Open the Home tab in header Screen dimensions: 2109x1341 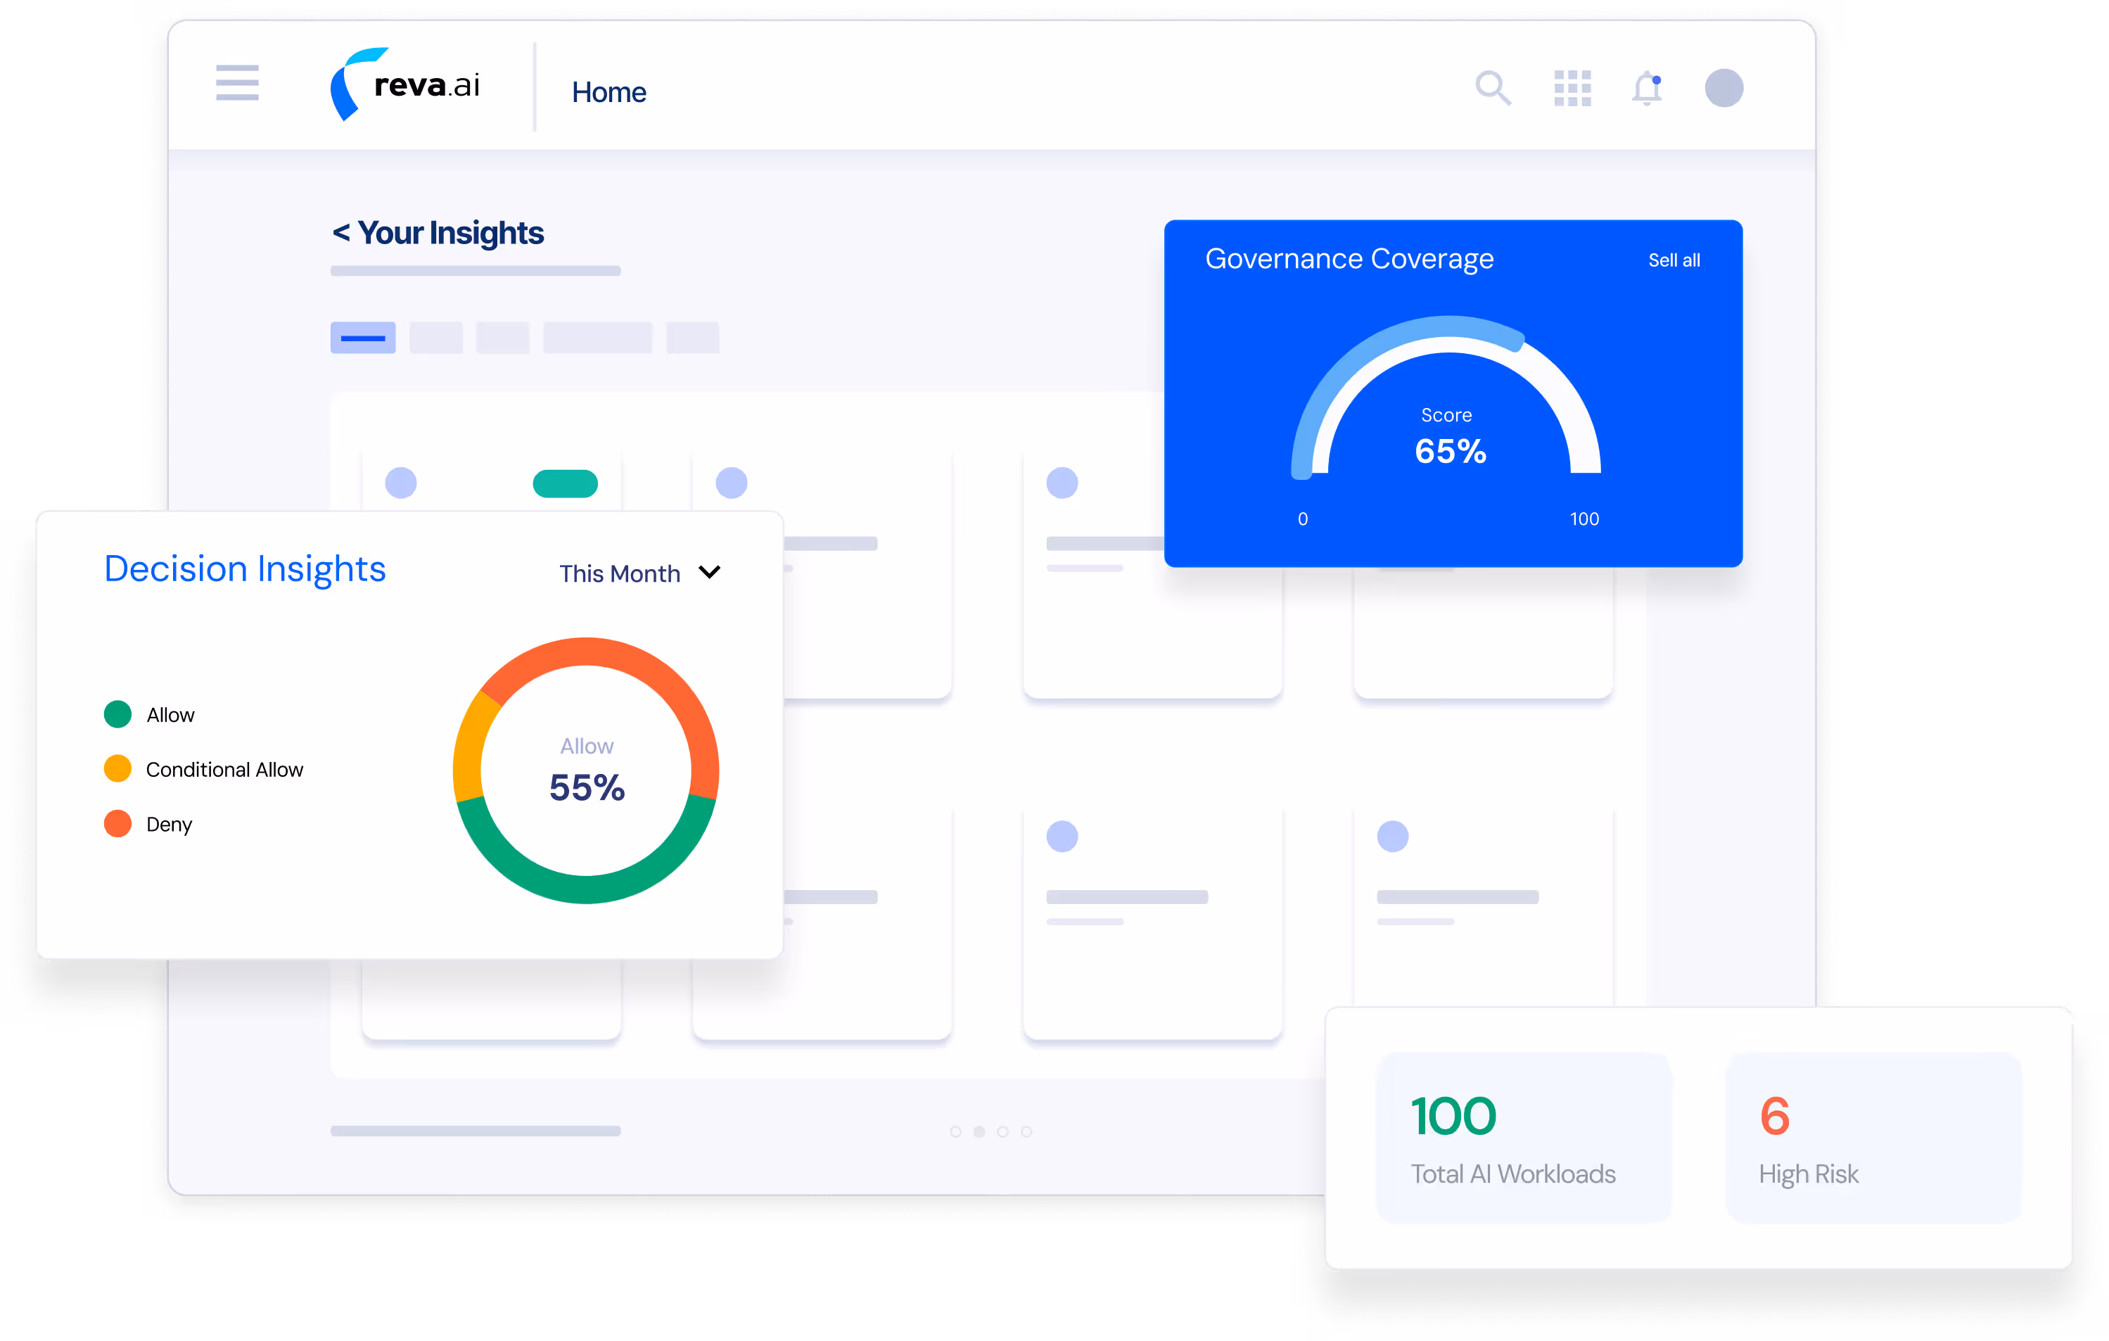609,92
